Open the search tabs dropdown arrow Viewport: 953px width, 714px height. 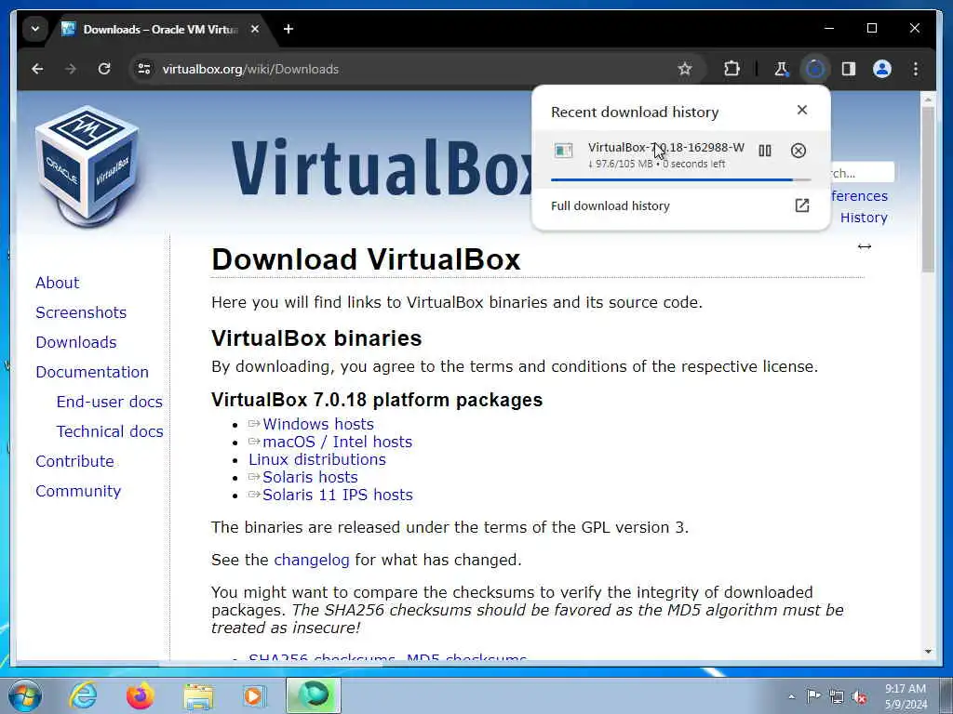click(x=35, y=29)
